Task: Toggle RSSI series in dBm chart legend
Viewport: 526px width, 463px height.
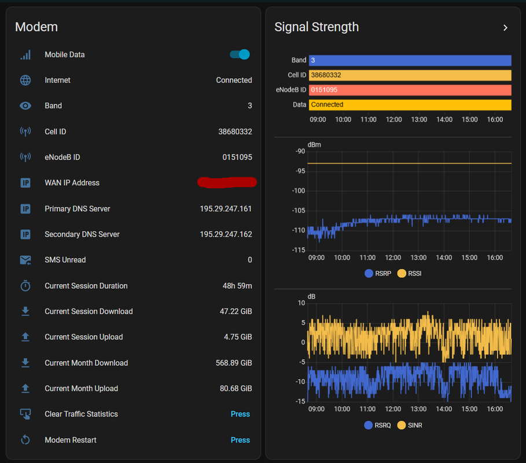Action: [x=409, y=273]
